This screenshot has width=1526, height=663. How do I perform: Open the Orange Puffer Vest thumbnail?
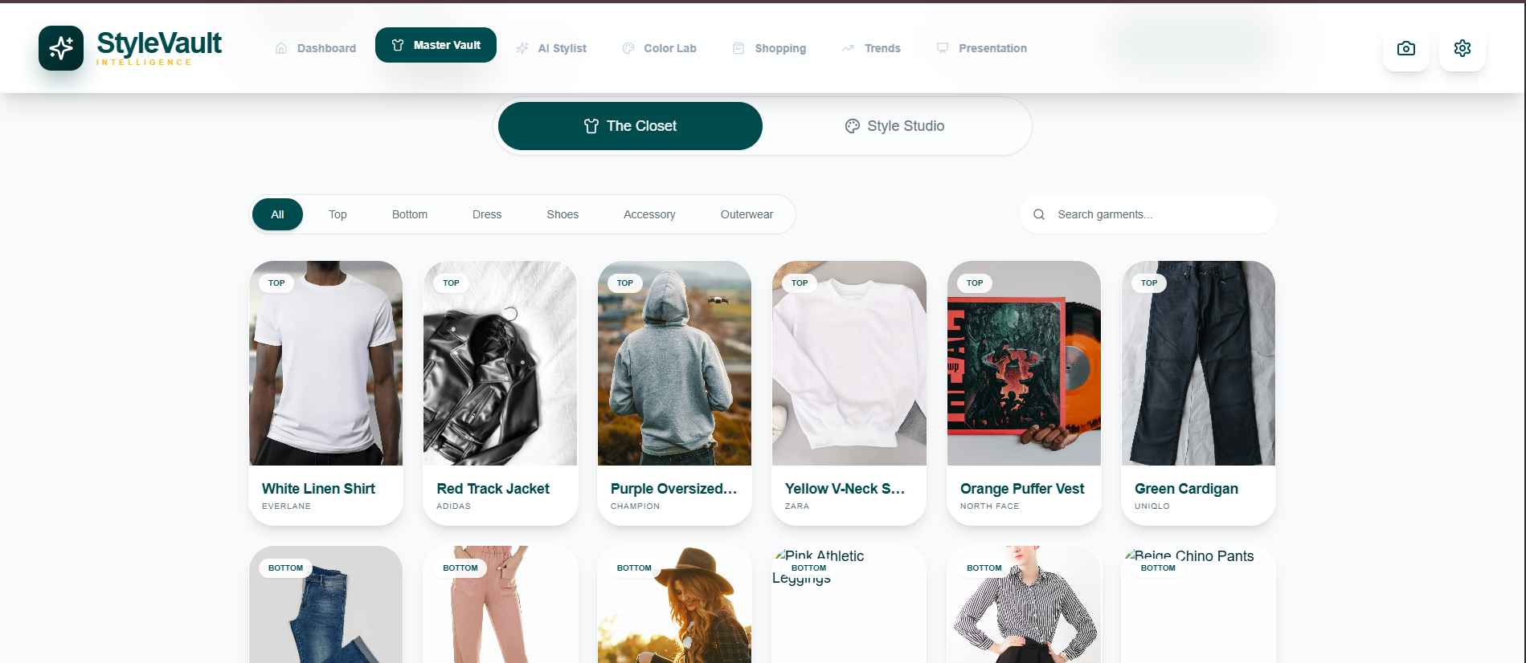[x=1024, y=363]
